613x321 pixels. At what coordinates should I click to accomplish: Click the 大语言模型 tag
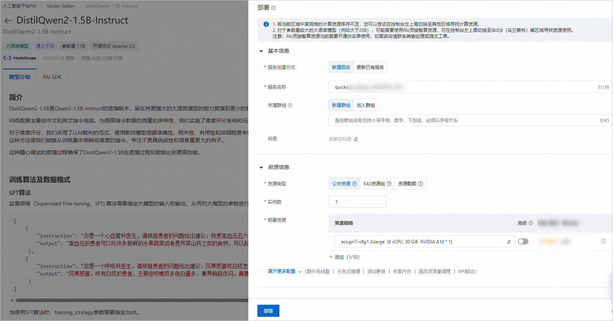[x=17, y=46]
